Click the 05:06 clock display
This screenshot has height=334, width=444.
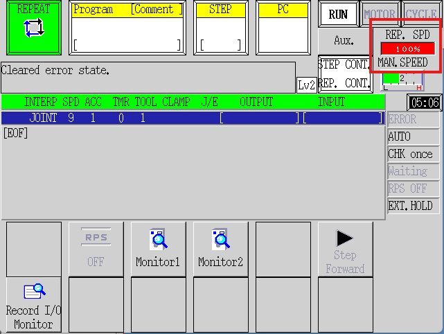pos(425,103)
